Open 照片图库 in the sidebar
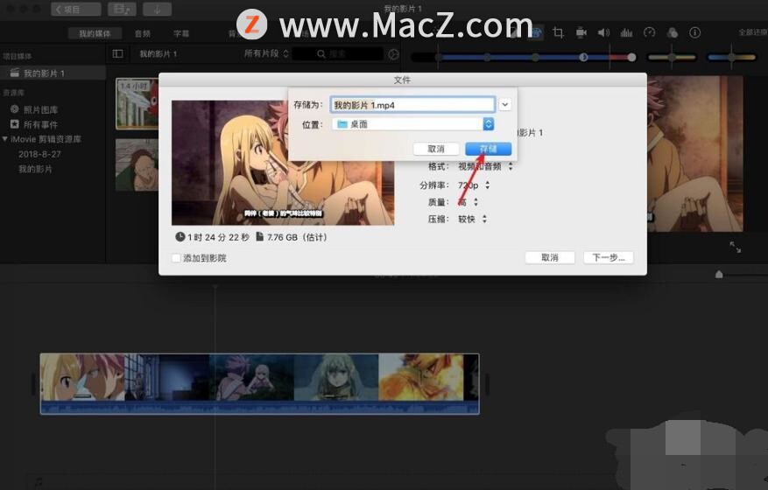 point(34,109)
